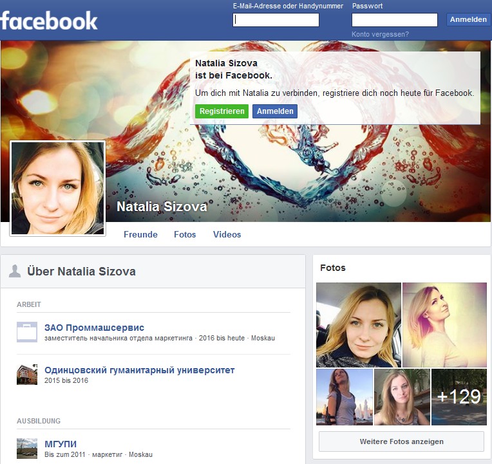Click the Anmelden button in the header
This screenshot has height=464, width=492.
pyautogui.click(x=468, y=20)
